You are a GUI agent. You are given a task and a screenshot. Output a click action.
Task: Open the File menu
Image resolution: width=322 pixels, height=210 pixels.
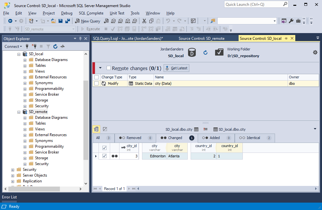tap(6, 13)
